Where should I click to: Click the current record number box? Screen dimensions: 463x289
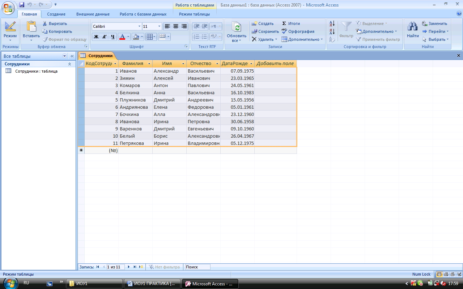pos(115,267)
